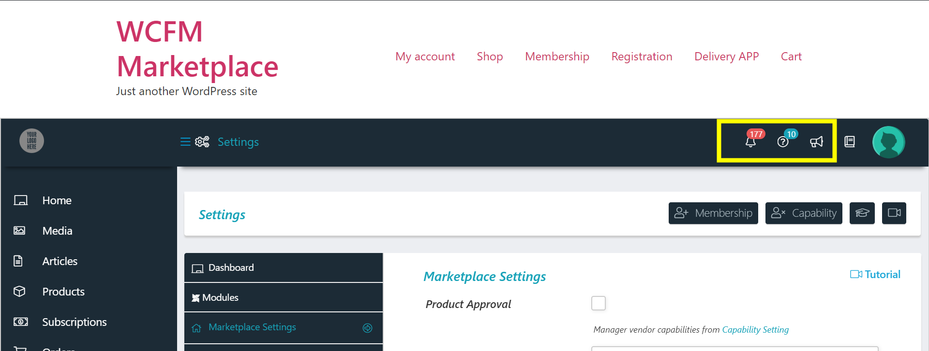Open the Dashboard settings tab

point(231,268)
